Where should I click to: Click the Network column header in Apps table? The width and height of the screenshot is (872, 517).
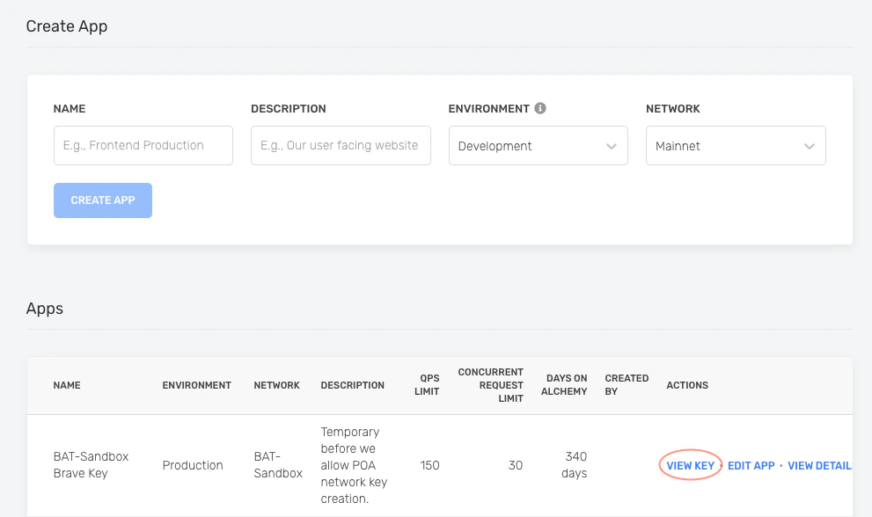[276, 385]
